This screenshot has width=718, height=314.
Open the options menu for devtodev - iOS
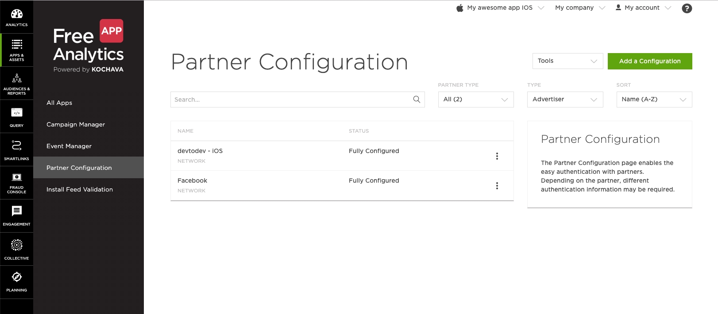tap(497, 156)
